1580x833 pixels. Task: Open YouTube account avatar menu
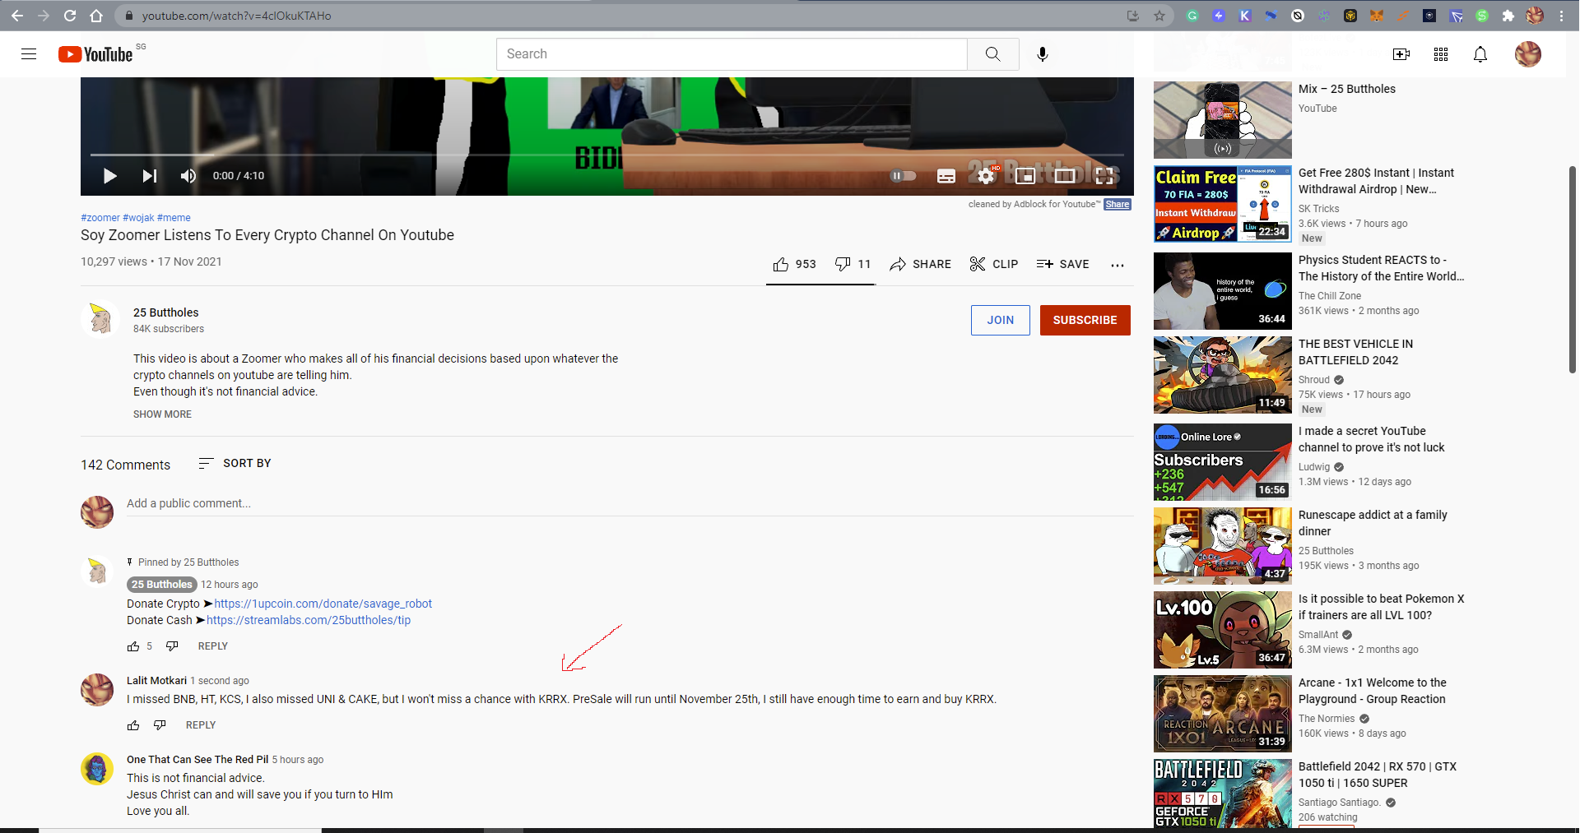1528,54
